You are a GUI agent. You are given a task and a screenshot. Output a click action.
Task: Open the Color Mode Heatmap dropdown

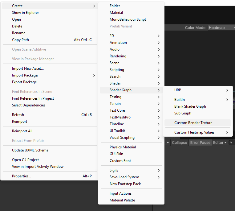(x=221, y=28)
